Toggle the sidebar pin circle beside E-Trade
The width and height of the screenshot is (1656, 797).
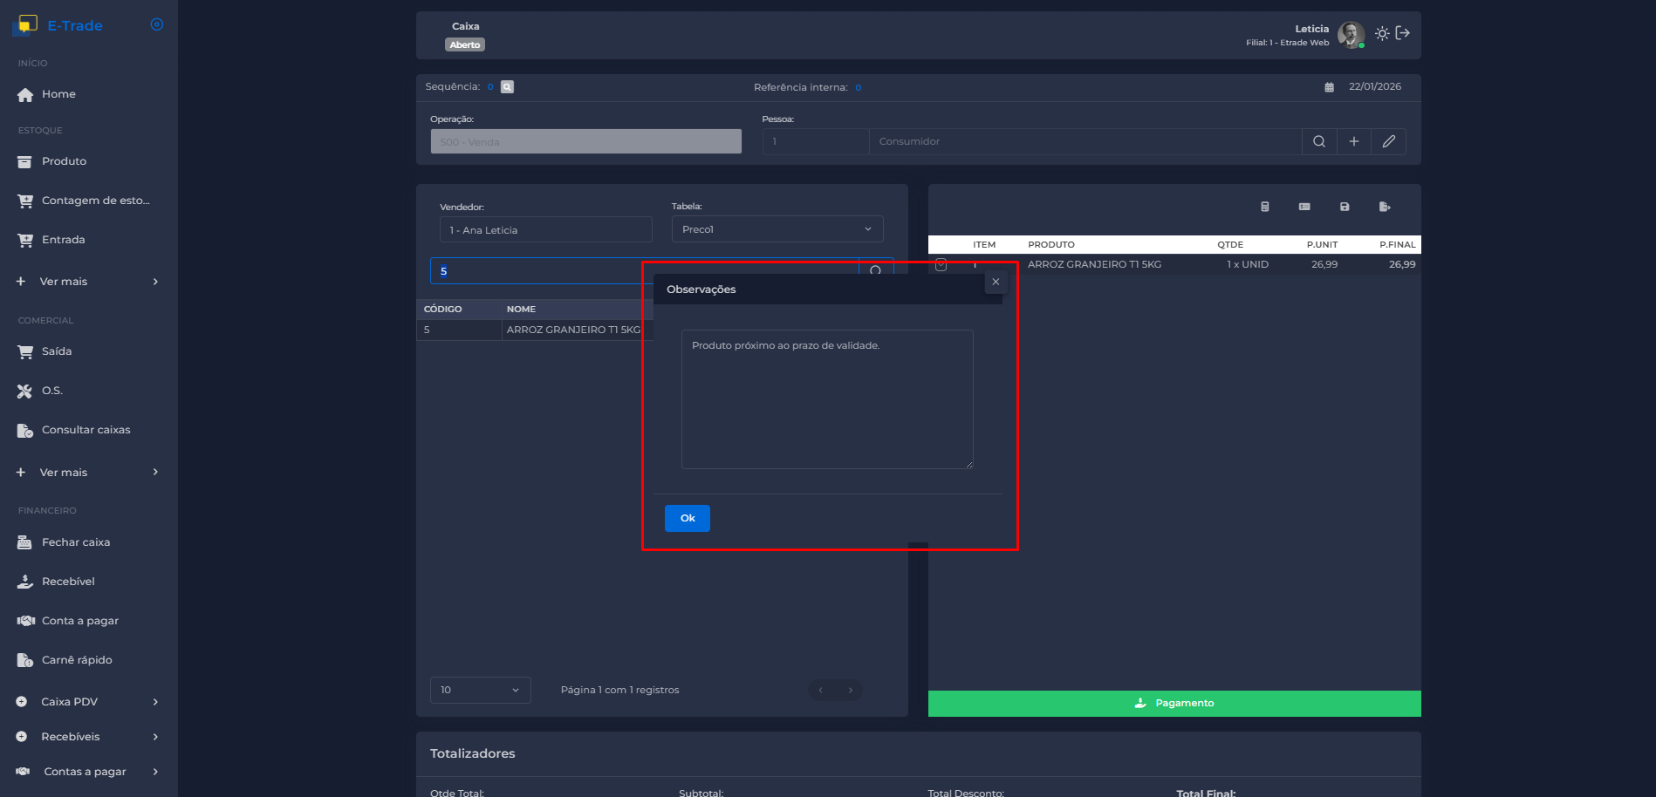157,24
